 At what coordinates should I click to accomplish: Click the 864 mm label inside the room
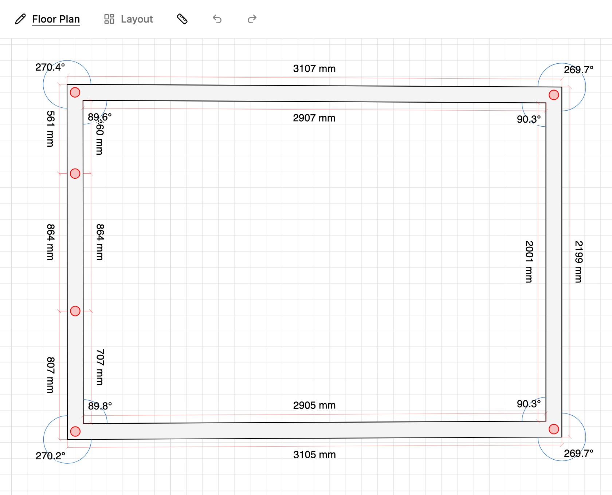tap(100, 242)
